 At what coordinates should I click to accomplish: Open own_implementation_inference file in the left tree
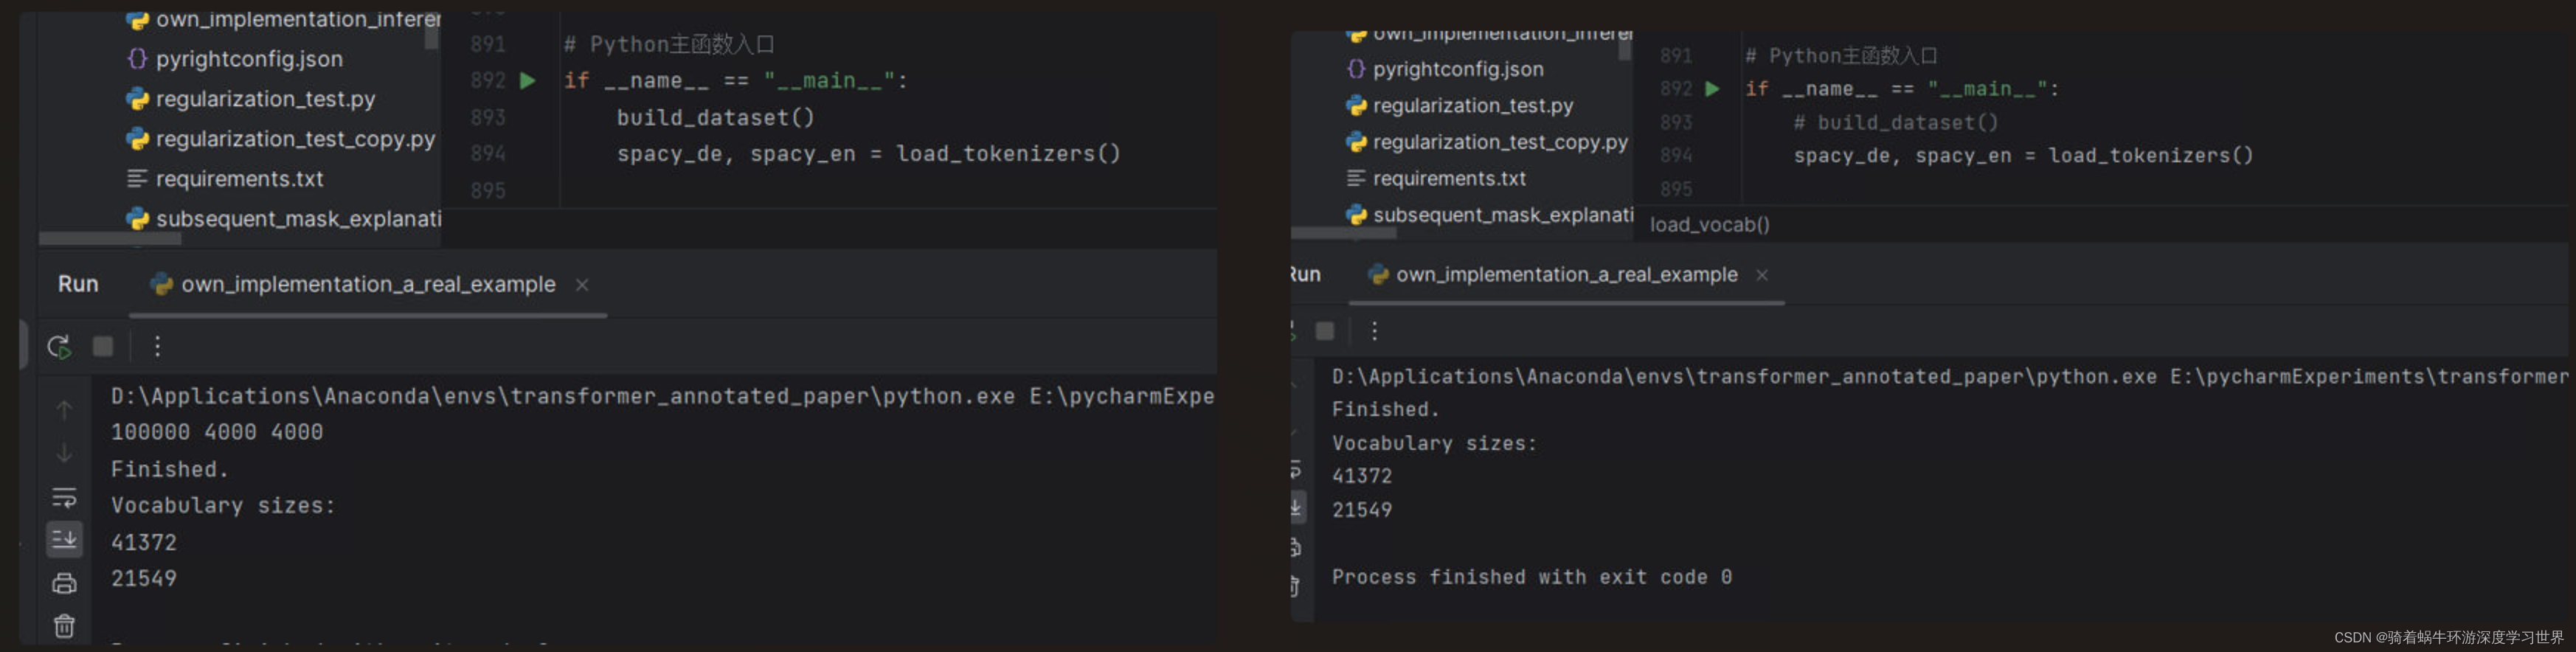click(x=298, y=19)
